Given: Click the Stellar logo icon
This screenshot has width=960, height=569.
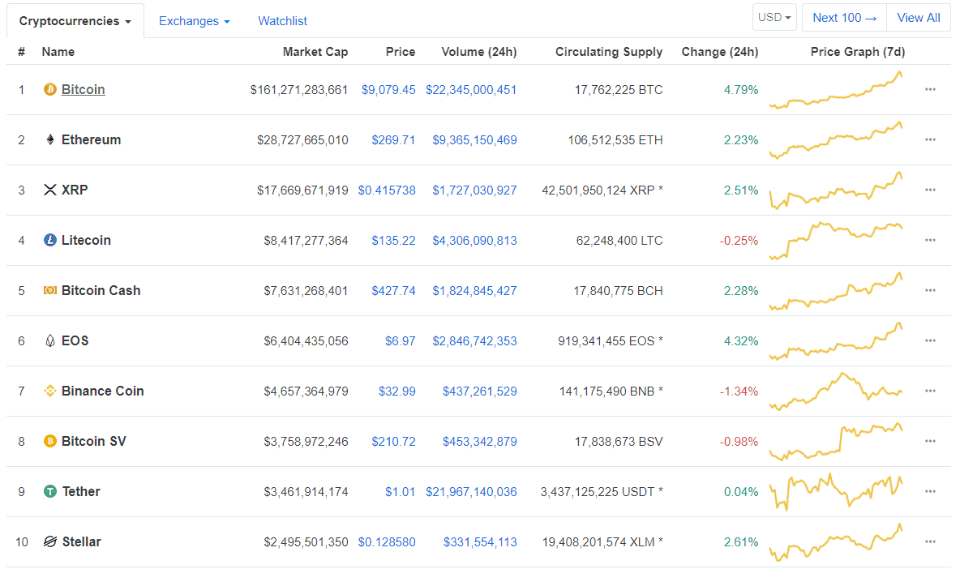Looking at the screenshot, I should point(50,541).
